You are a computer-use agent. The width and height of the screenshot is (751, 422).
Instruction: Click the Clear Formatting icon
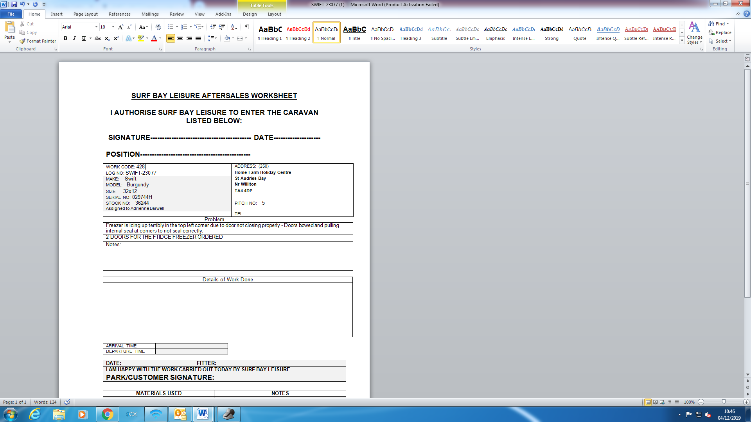(x=158, y=27)
